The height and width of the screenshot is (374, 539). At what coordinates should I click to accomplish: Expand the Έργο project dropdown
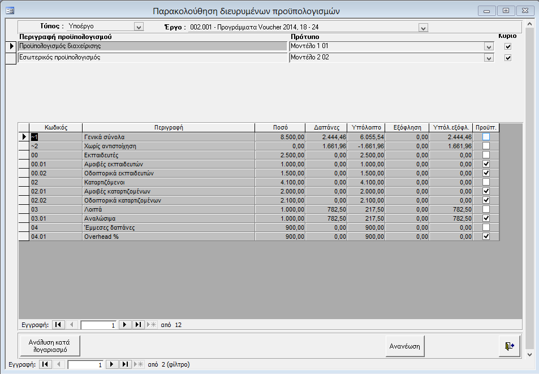[422, 27]
